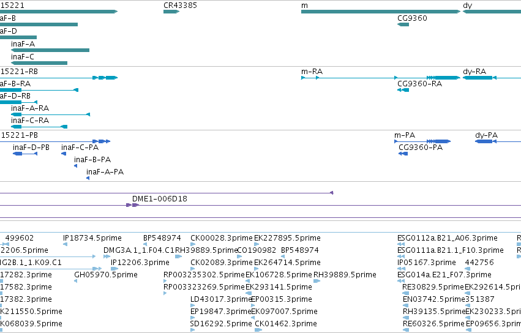Select the CG9360 gene glyph
This screenshot has width=521, height=333.
point(403,24)
